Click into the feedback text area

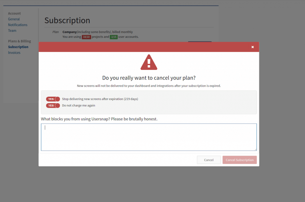[x=149, y=137]
